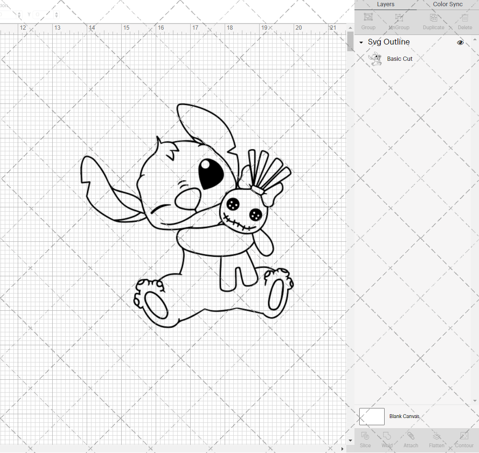Duplicate the selected layer
Image resolution: width=479 pixels, height=453 pixels.
tap(433, 22)
